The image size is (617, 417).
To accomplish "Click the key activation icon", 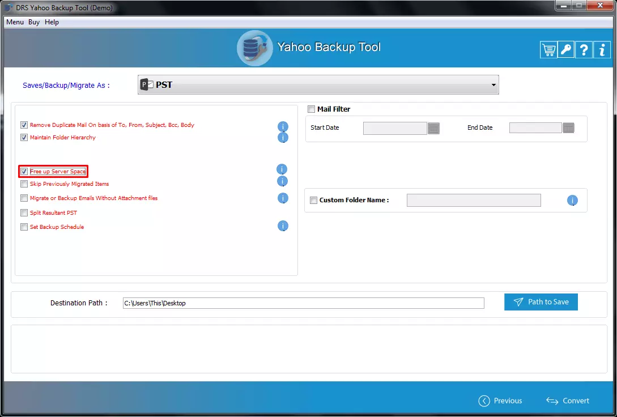I will pyautogui.click(x=566, y=50).
